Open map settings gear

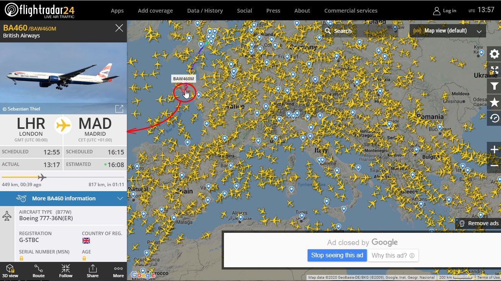(x=494, y=54)
